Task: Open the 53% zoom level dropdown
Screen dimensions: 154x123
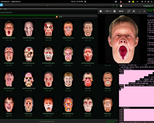Action: 108,11
